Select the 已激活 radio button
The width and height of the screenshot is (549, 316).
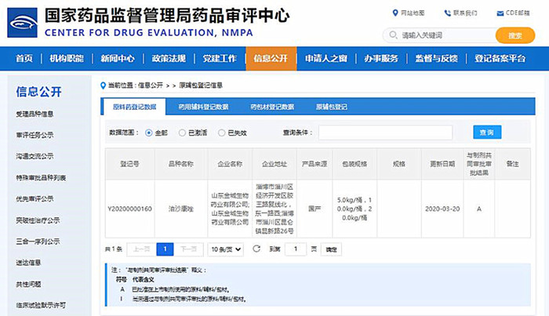(182, 133)
